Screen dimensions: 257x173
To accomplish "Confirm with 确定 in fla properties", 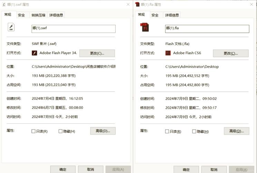I will pos(186,170).
